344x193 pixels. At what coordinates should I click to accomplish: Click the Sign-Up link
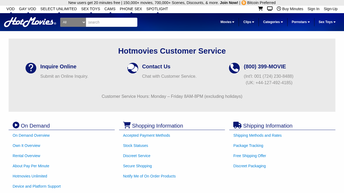[x=331, y=9]
